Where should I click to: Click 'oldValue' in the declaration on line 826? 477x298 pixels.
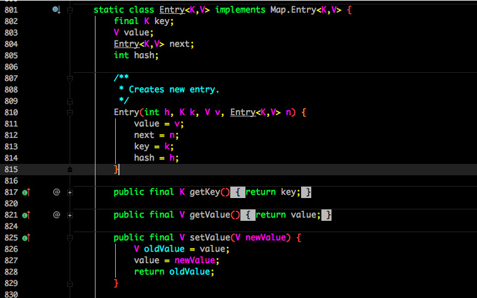coord(164,249)
